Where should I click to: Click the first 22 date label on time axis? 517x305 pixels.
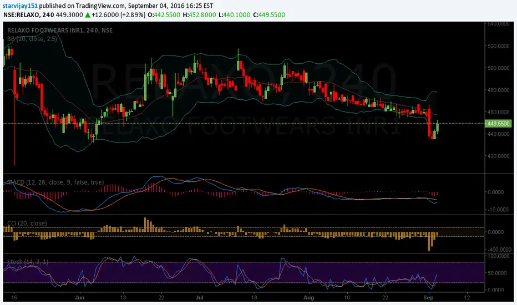pyautogui.click(x=161, y=297)
